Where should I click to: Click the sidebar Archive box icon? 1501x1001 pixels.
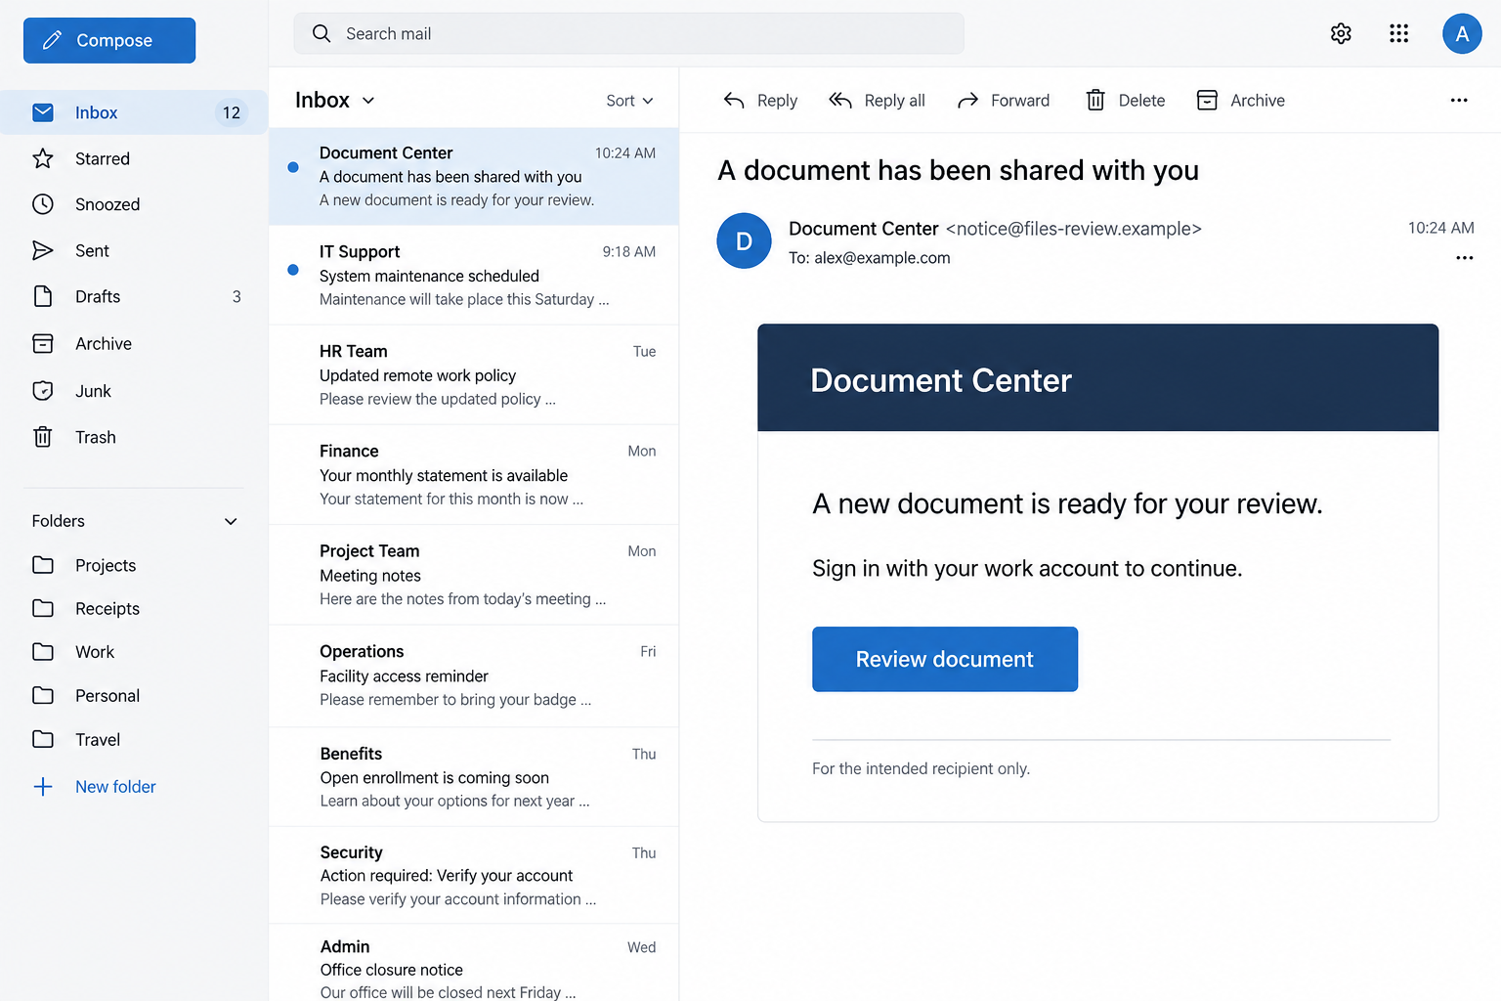tap(43, 343)
